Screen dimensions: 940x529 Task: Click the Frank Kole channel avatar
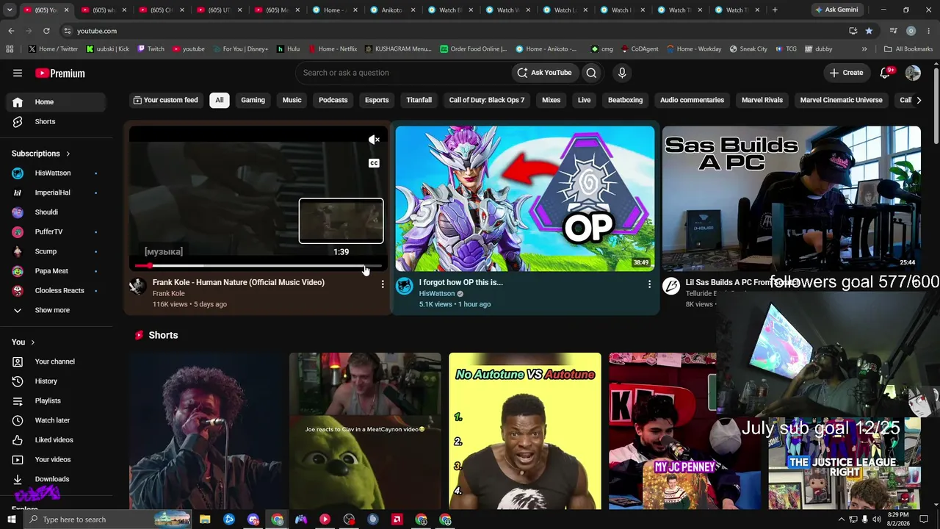(x=138, y=286)
